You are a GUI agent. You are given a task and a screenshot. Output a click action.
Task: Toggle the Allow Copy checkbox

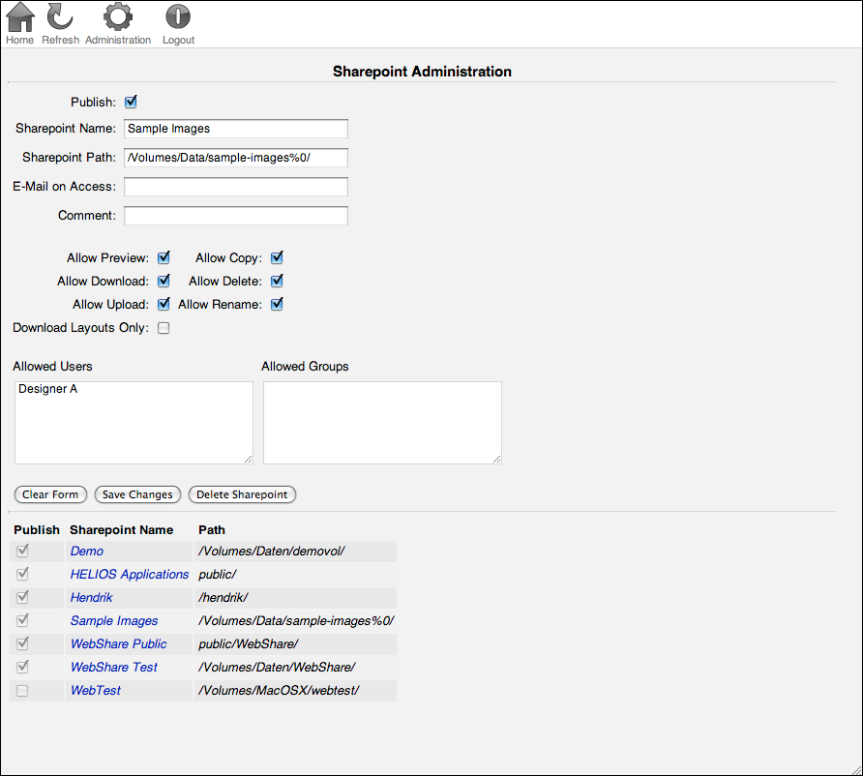276,257
